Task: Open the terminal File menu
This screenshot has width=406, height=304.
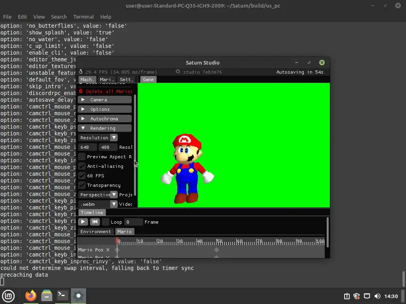Action: pos(7,17)
